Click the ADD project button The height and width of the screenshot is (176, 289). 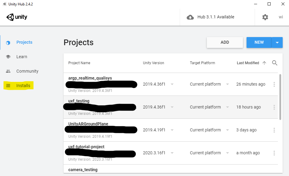click(225, 42)
